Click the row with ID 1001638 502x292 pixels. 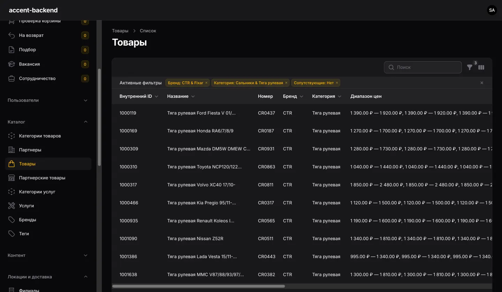tap(302, 275)
